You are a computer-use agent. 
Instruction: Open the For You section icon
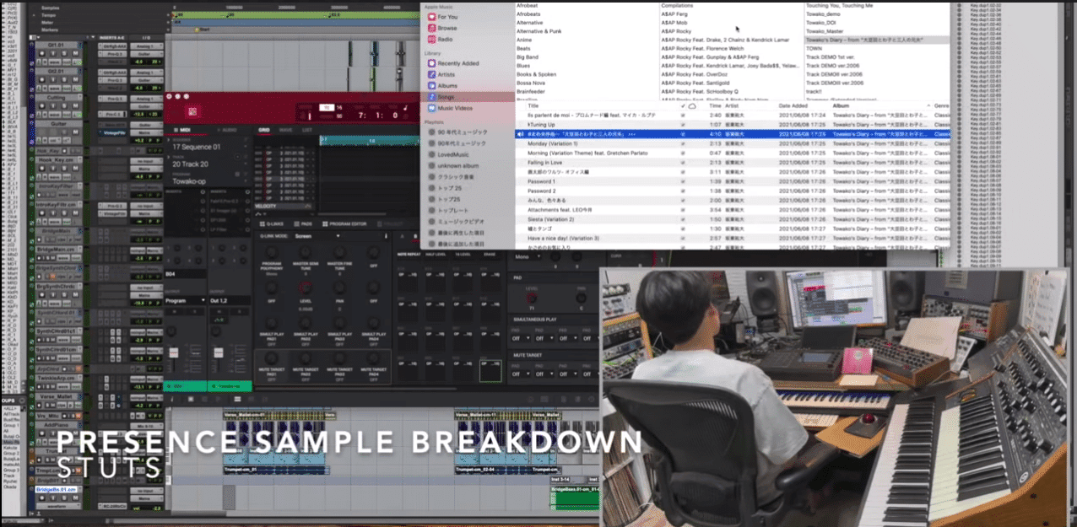tap(430, 17)
